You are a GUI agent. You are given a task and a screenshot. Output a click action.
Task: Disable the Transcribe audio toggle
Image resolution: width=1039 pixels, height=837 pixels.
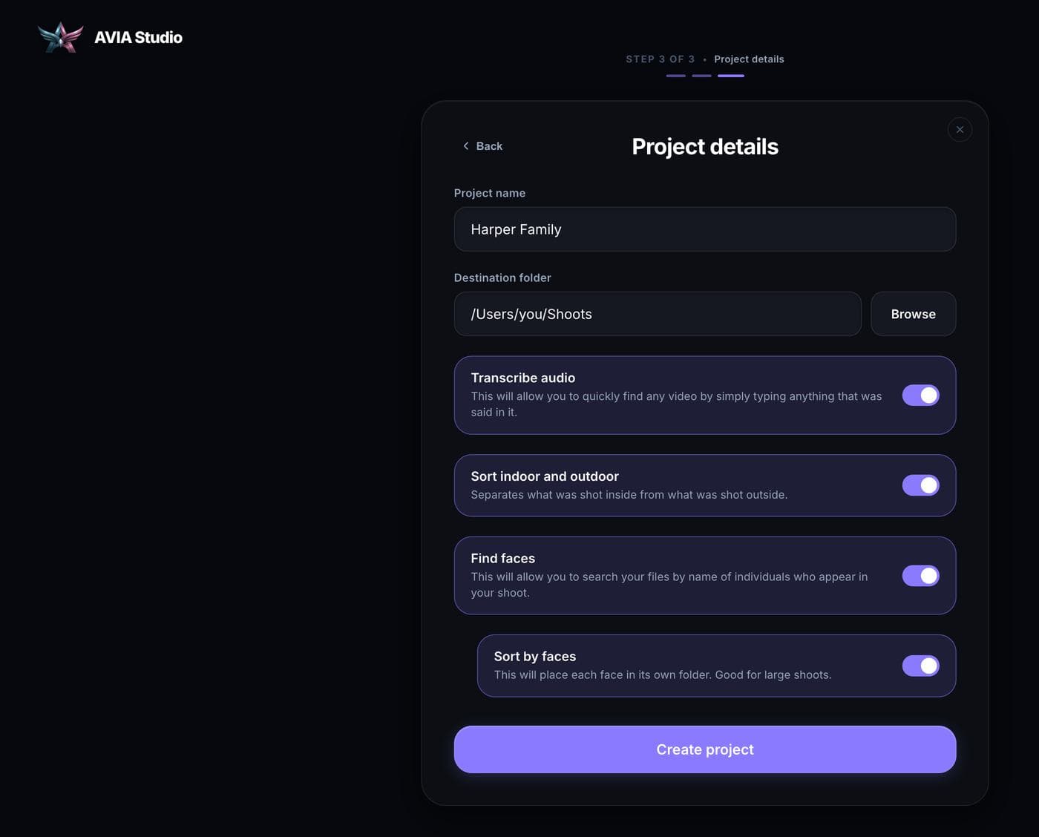921,395
